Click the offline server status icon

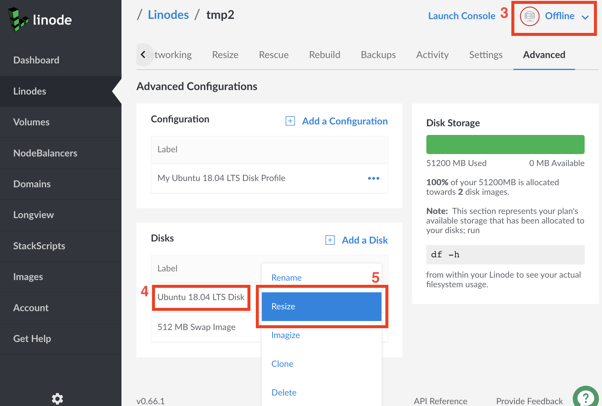[x=530, y=16]
